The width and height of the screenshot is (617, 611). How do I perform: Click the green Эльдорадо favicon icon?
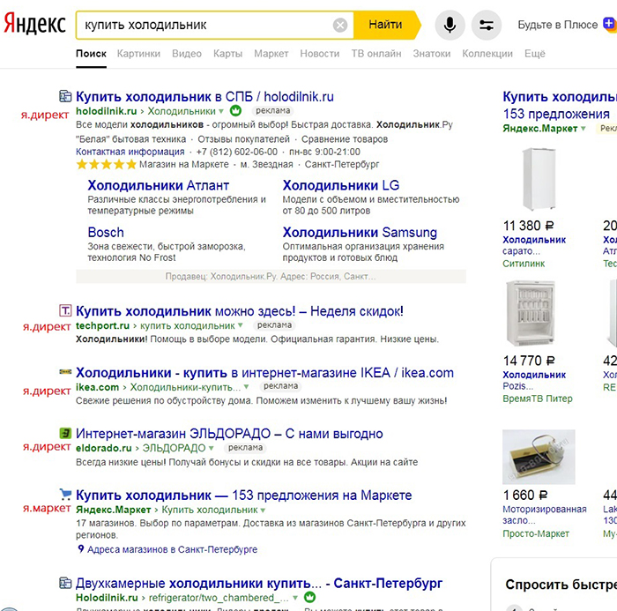[65, 433]
